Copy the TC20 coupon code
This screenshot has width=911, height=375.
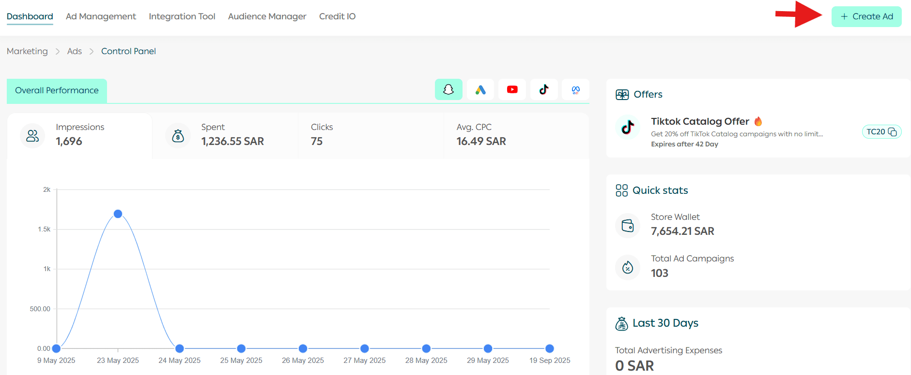click(892, 132)
